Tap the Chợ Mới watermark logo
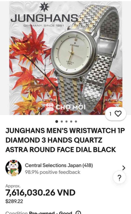 pos(65,107)
